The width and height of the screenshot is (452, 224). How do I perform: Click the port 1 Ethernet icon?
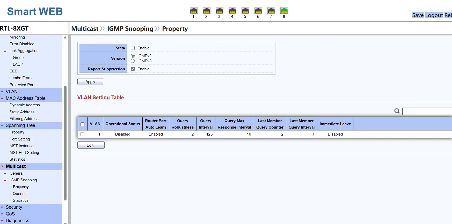click(x=193, y=11)
